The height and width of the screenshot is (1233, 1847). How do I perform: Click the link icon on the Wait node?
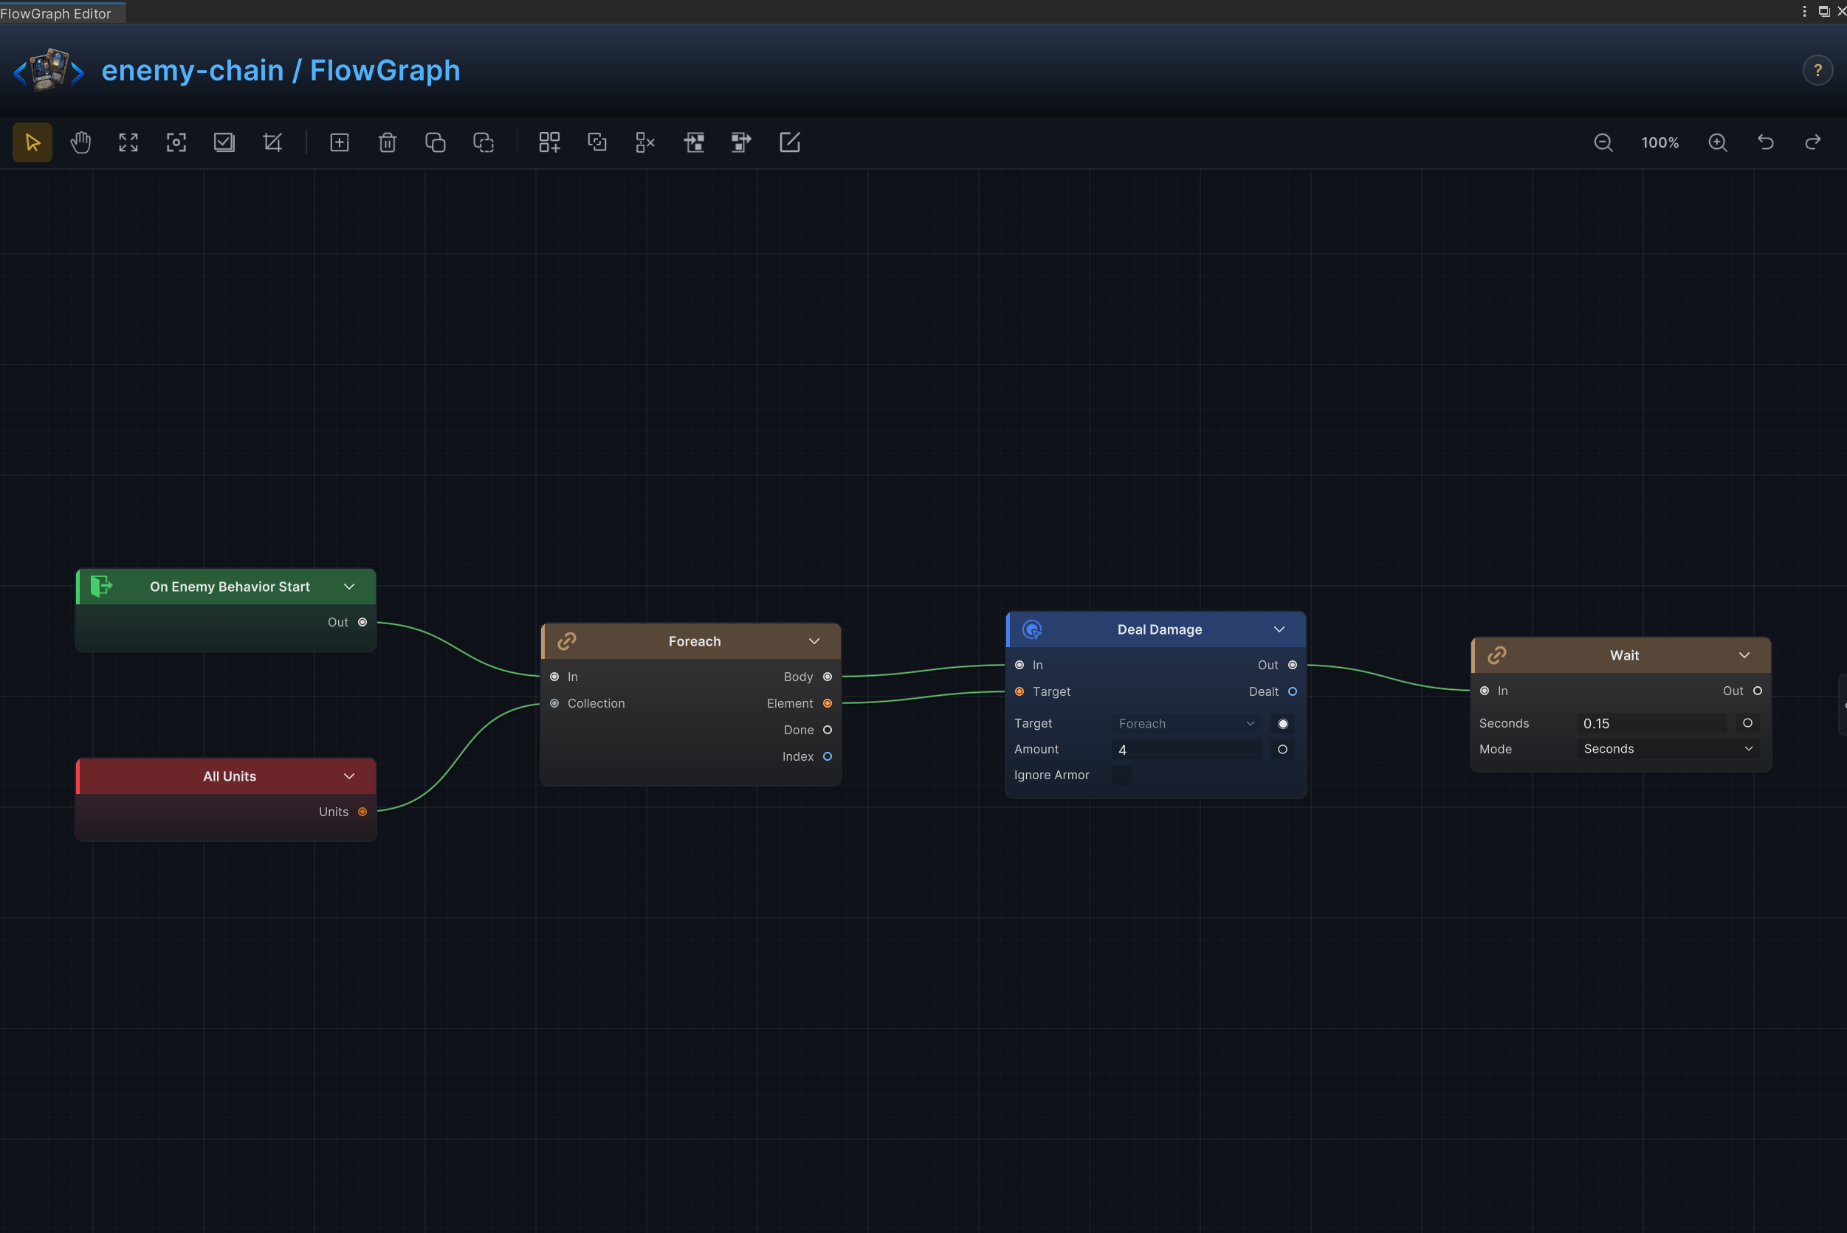click(1497, 655)
